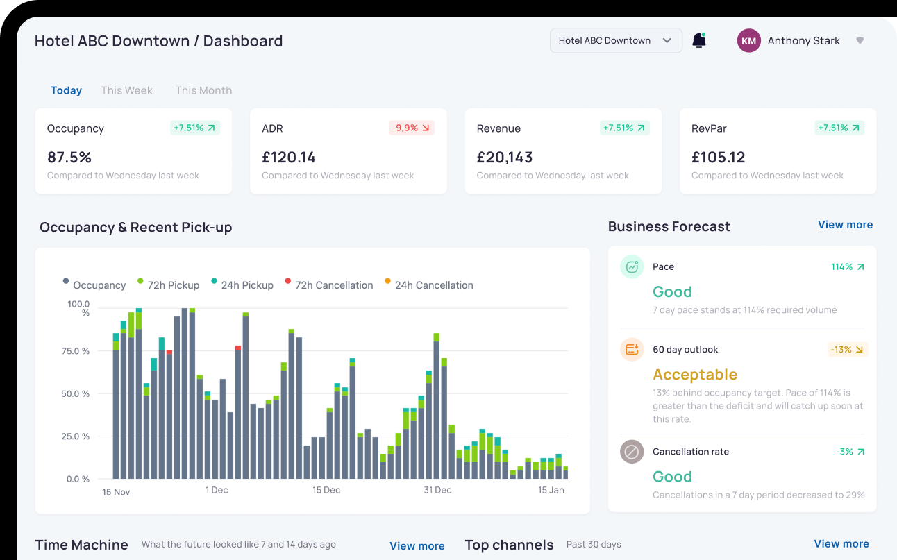
Task: Click the notifications bell icon
Action: click(699, 41)
